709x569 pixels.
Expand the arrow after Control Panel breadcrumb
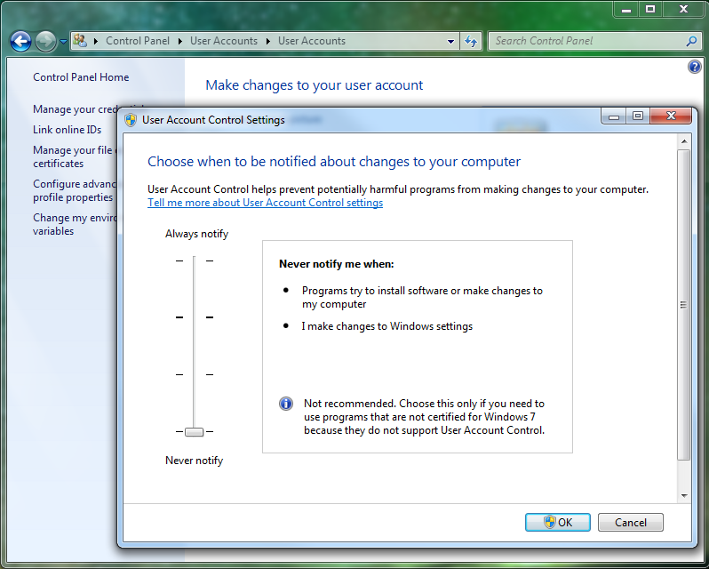click(179, 41)
